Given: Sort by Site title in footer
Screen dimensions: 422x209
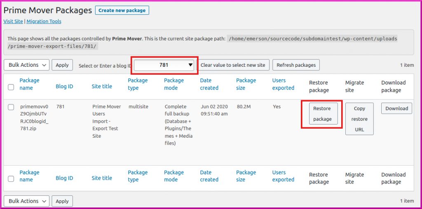Looking at the screenshot, I should tap(102, 178).
